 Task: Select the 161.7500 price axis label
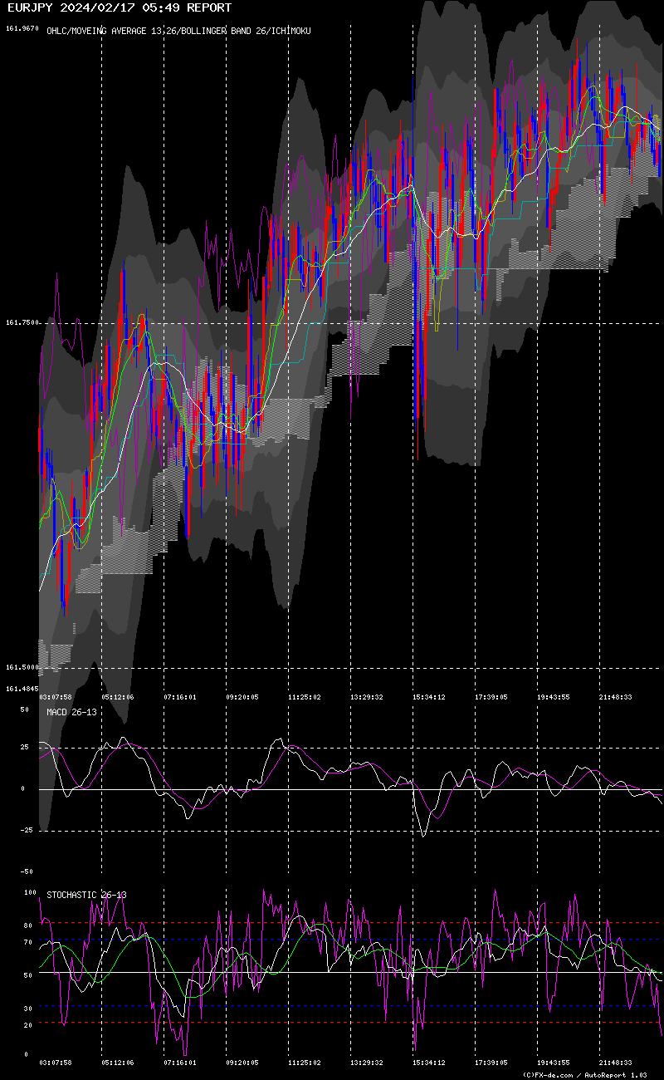coord(22,322)
